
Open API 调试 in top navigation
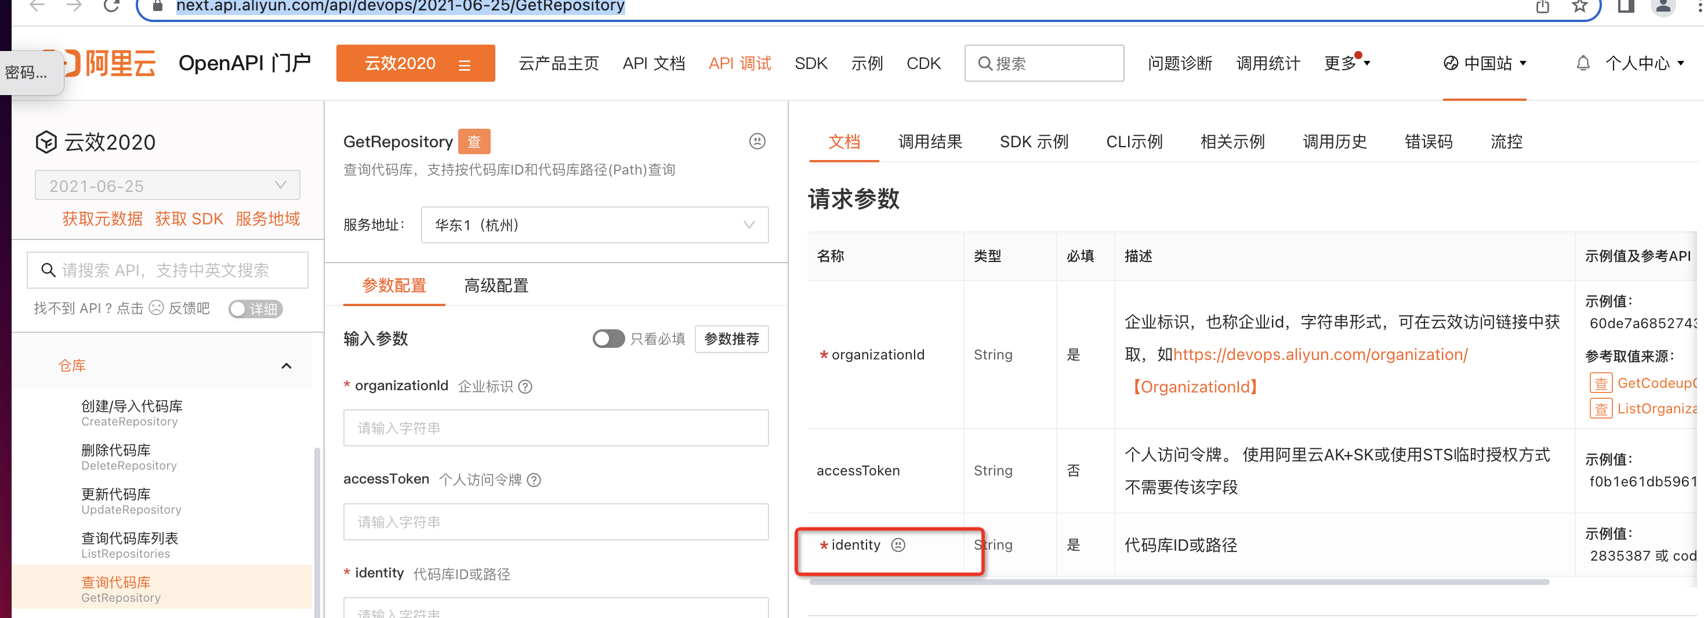[740, 63]
